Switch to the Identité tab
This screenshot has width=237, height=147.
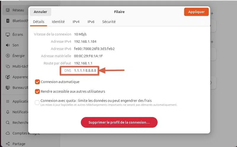58,22
